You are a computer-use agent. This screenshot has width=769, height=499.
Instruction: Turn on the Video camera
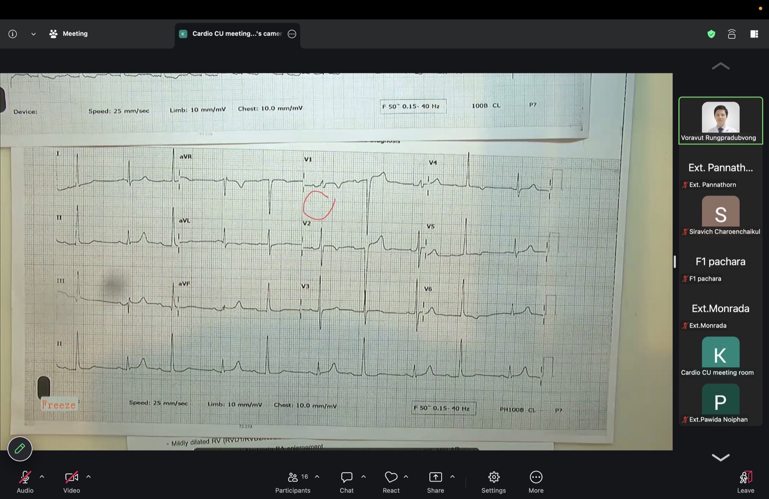pyautogui.click(x=71, y=482)
